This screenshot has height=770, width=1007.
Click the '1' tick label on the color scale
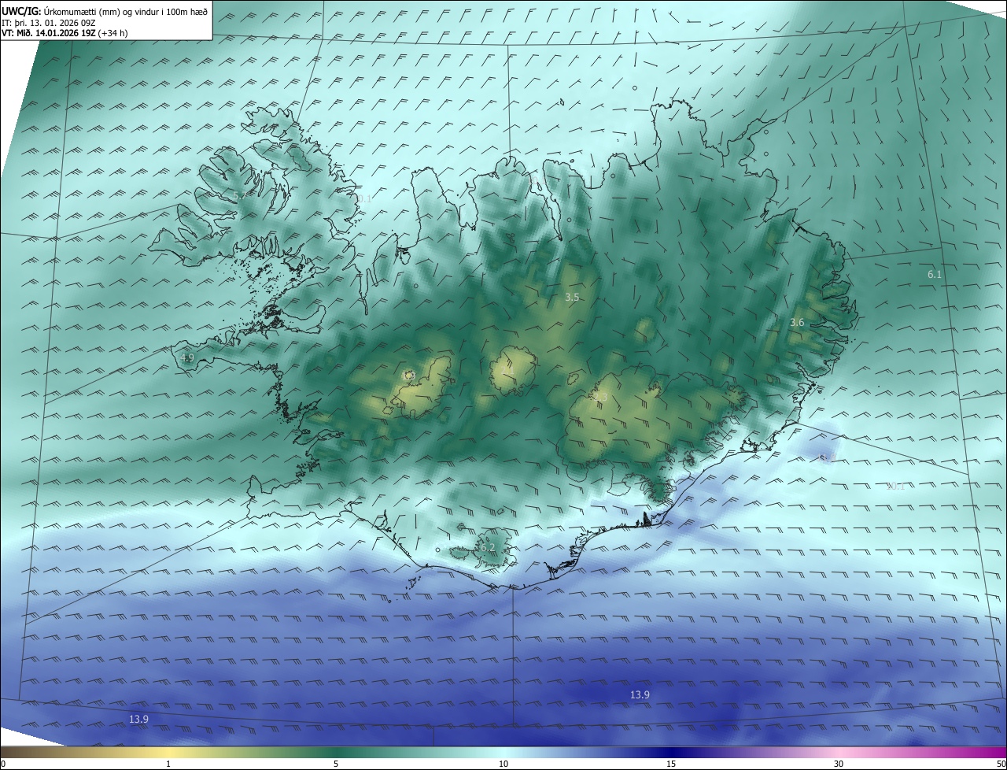(x=168, y=764)
